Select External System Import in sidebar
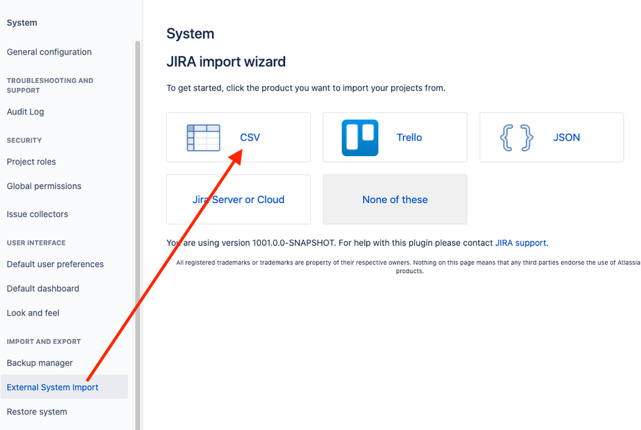641x430 pixels. tap(64, 387)
